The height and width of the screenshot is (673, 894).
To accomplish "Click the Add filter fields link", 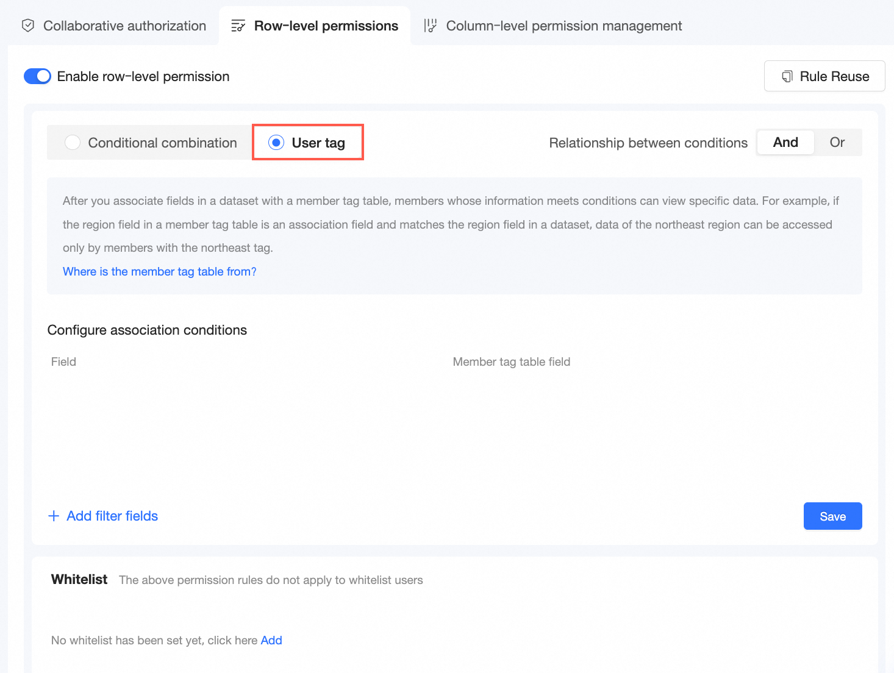I will (x=112, y=516).
